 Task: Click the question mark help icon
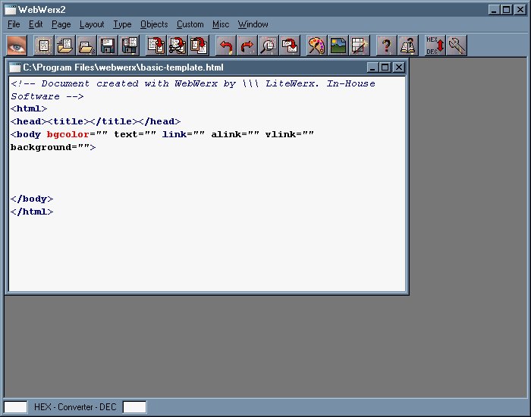pos(386,45)
